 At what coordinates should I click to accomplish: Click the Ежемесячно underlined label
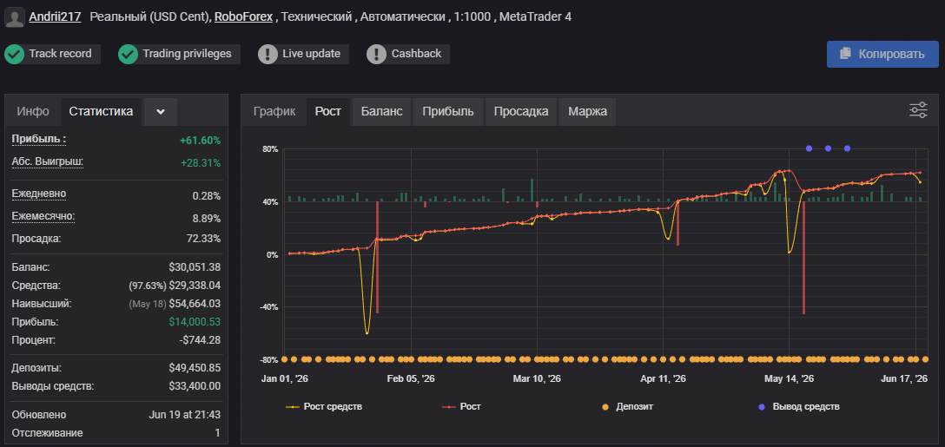point(43,216)
